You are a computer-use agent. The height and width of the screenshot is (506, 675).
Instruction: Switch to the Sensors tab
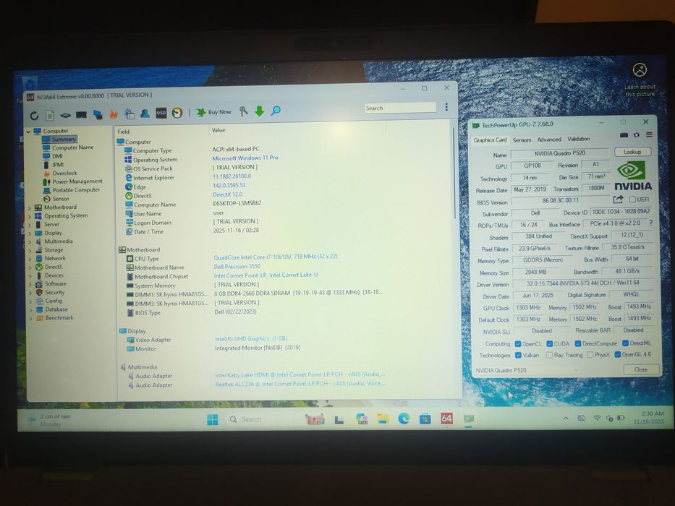point(522,140)
